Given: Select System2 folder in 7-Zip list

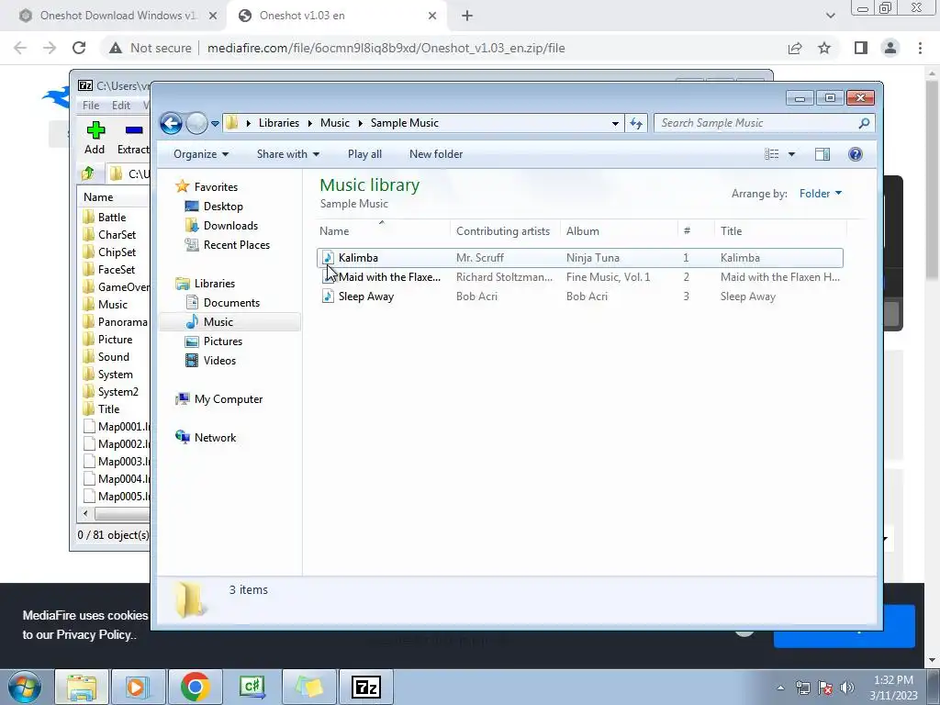Looking at the screenshot, I should click(x=118, y=391).
